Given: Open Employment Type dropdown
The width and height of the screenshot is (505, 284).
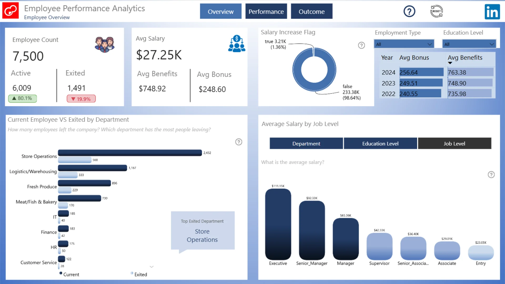Looking at the screenshot, I should tap(404, 44).
